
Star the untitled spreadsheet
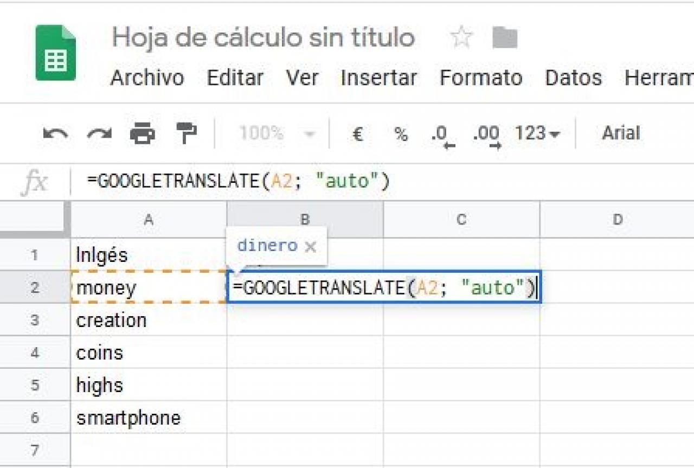tap(461, 38)
